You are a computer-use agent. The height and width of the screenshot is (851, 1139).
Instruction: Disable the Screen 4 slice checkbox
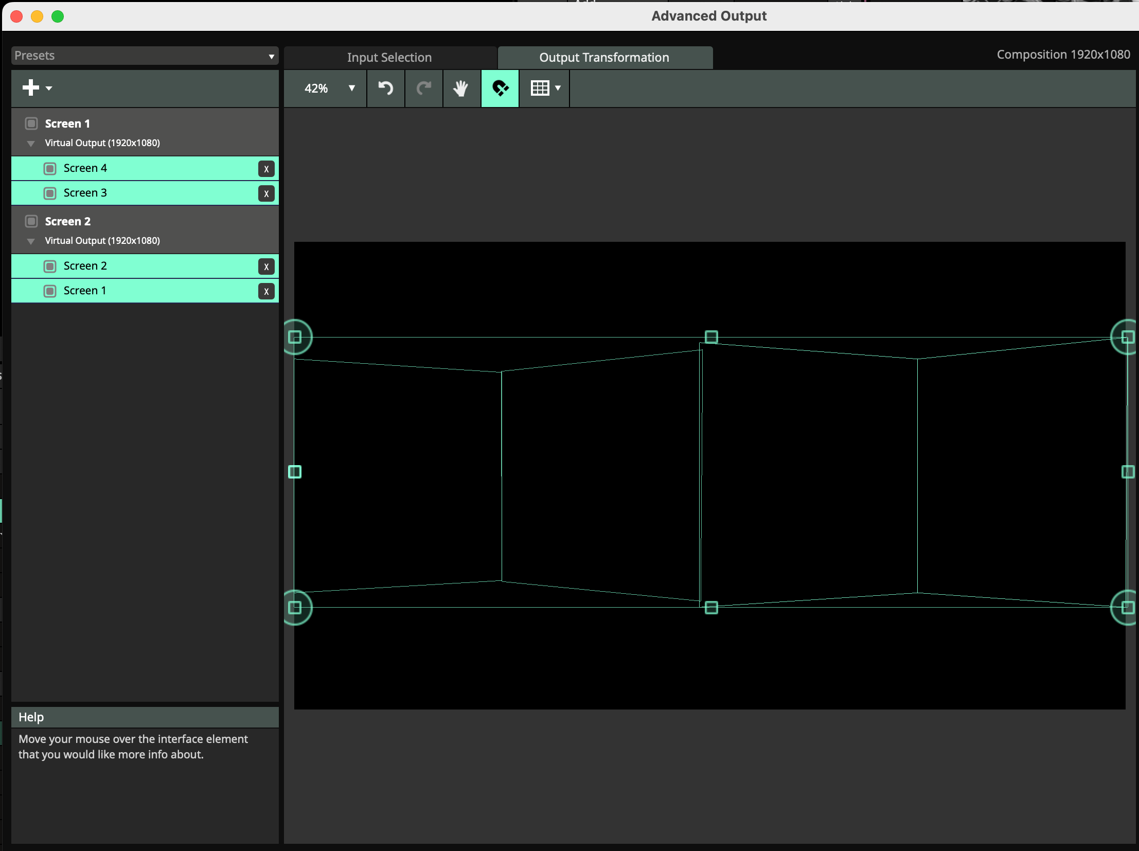50,168
